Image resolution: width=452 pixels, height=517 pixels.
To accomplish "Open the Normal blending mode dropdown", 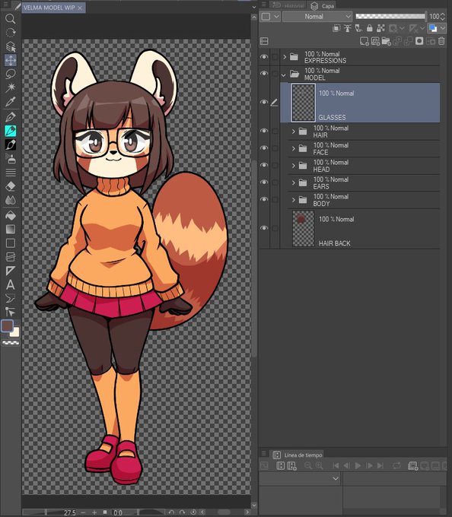I will pyautogui.click(x=317, y=17).
